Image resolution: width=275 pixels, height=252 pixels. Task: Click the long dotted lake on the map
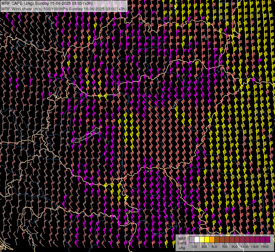[x=86, y=135]
